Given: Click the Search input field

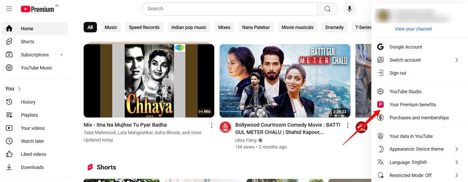Looking at the screenshot, I should pyautogui.click(x=229, y=9).
